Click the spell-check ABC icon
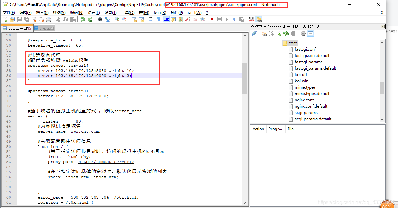 (x=251, y=19)
